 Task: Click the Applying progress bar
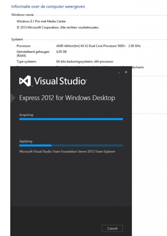[x=71, y=146]
